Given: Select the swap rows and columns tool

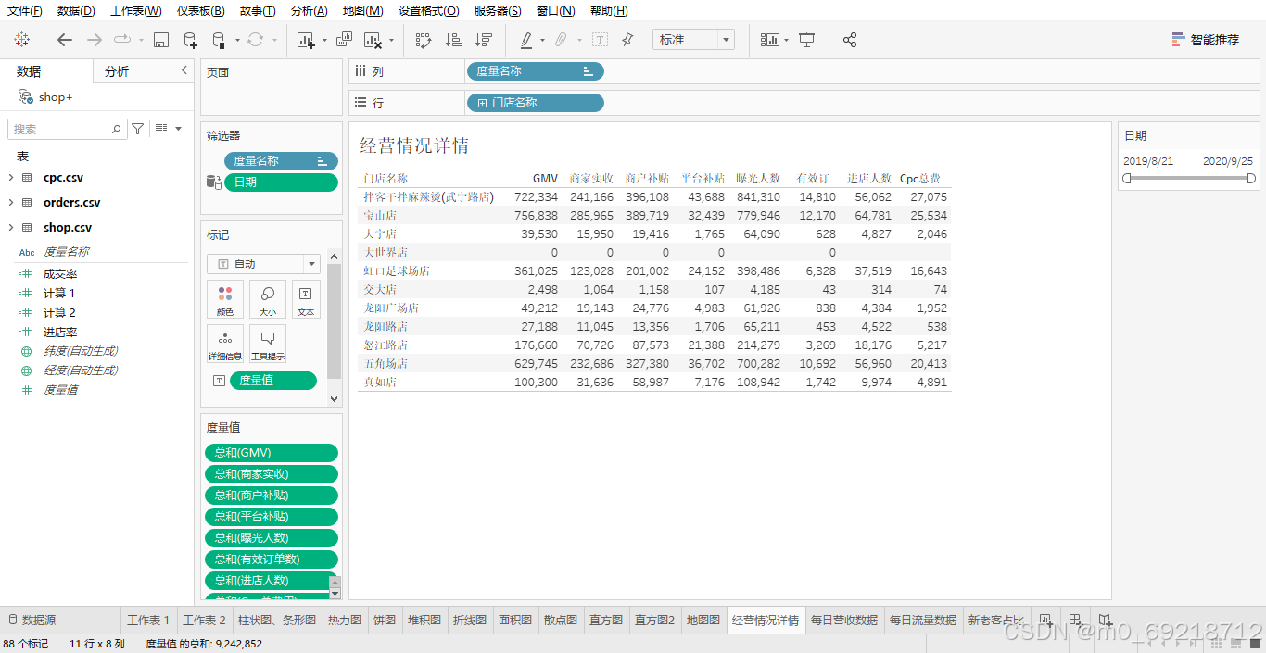Looking at the screenshot, I should click(423, 39).
